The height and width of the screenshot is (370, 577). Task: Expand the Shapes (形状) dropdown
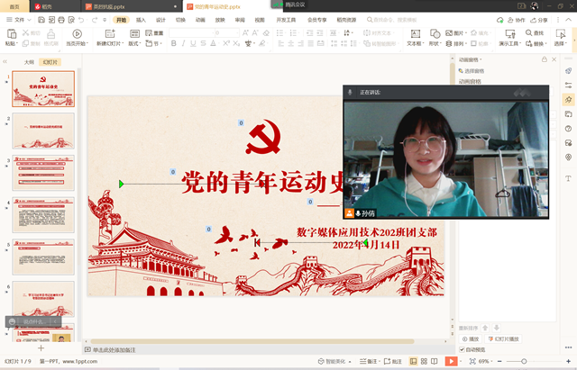435,42
